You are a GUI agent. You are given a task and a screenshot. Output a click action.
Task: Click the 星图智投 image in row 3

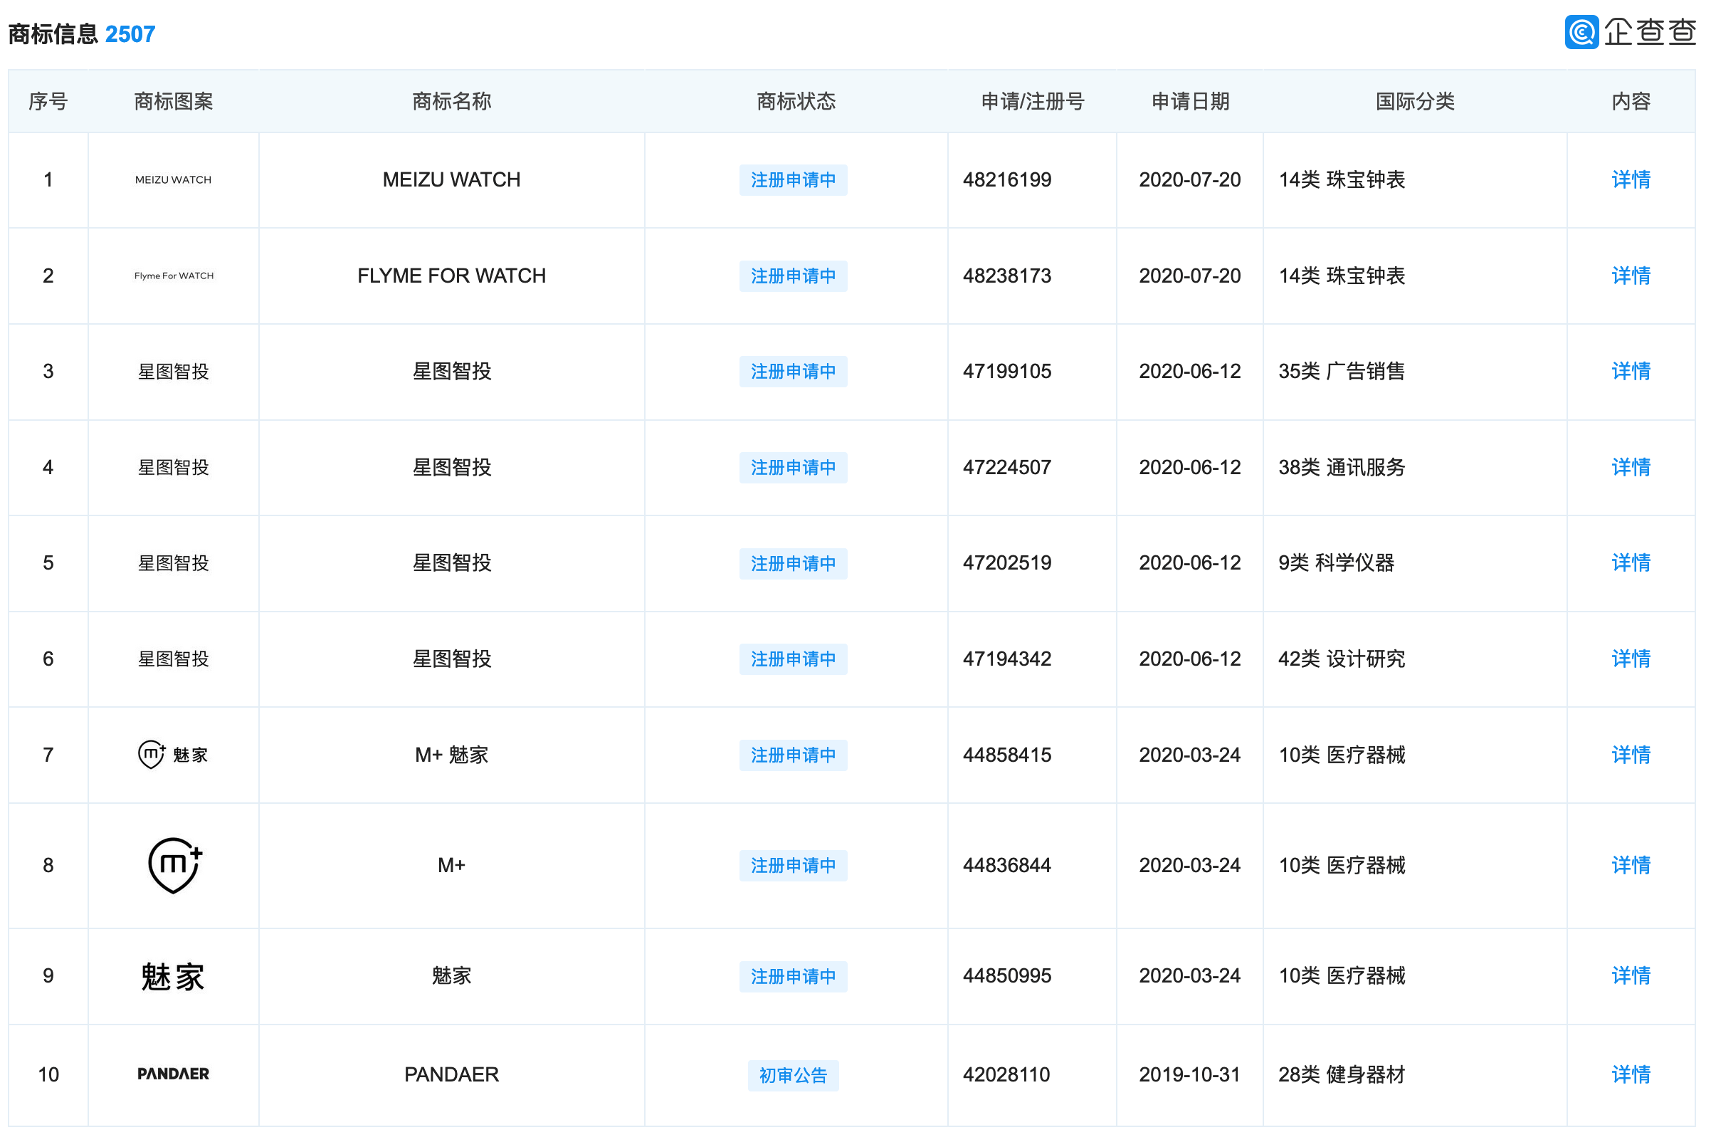click(173, 372)
